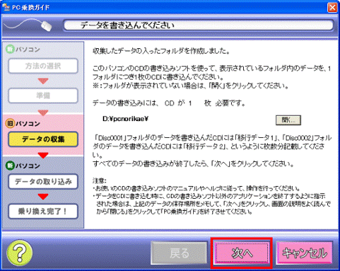Click the PC乗換ガイド title bar icon
This screenshot has width=340, height=271.
point(6,7)
